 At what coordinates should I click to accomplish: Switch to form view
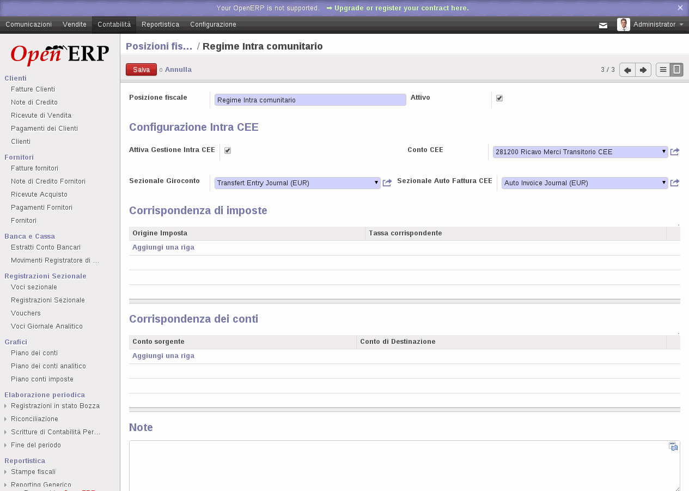(677, 70)
